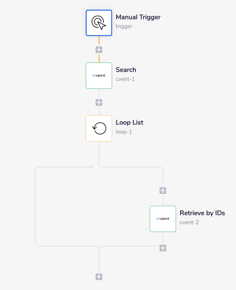
Task: Open the Loop List circular arrow icon
Action: (x=99, y=128)
